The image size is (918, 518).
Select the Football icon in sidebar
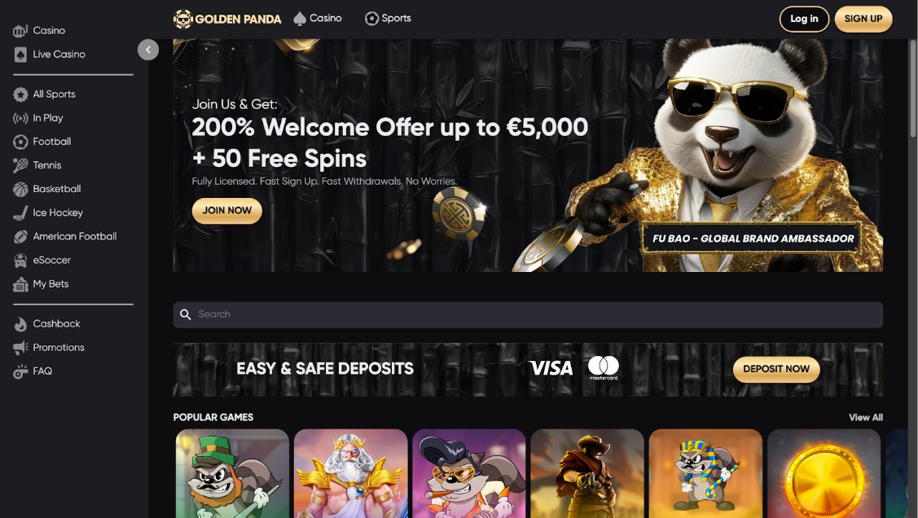(20, 142)
